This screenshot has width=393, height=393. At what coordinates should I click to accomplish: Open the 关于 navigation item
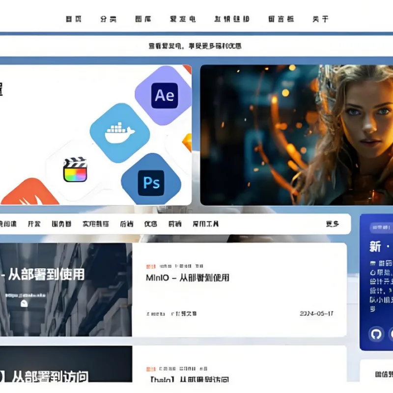tap(321, 19)
